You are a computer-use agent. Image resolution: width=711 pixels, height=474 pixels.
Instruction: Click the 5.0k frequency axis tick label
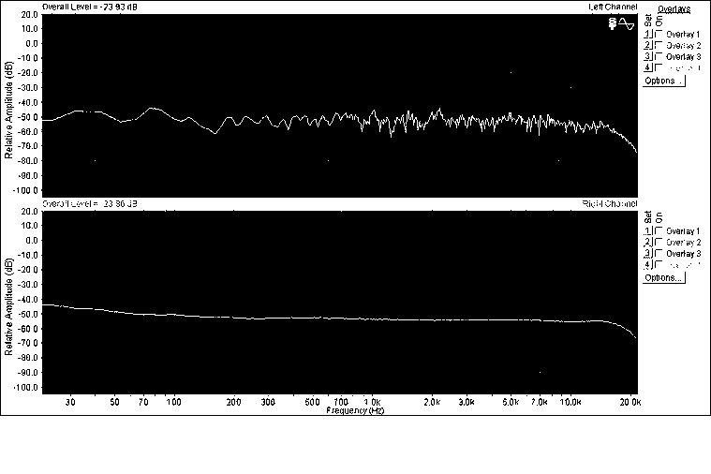click(x=511, y=402)
